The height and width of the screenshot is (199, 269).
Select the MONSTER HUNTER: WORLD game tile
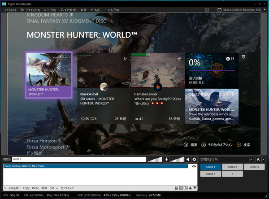point(49,75)
